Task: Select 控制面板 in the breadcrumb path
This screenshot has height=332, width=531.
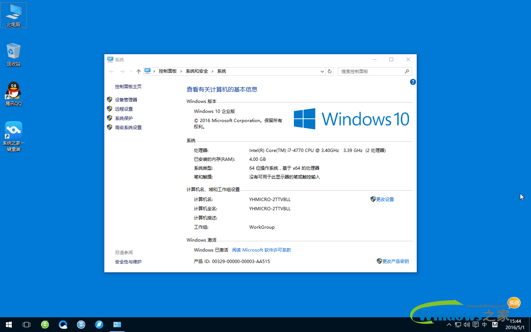Action: coord(167,71)
